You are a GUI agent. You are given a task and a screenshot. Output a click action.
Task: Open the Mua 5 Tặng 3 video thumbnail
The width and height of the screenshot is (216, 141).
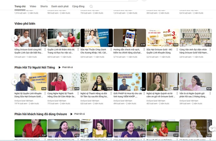[163, 38]
